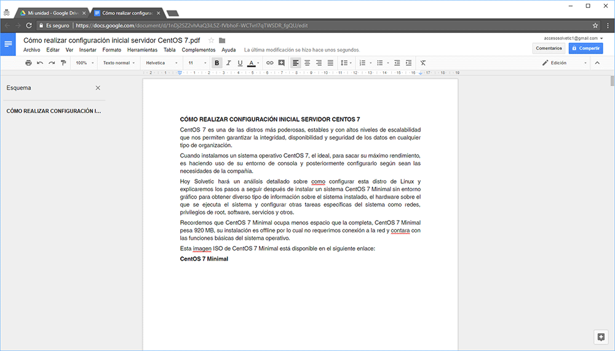Open the Ayuda menu
615x351 pixels.
(229, 50)
